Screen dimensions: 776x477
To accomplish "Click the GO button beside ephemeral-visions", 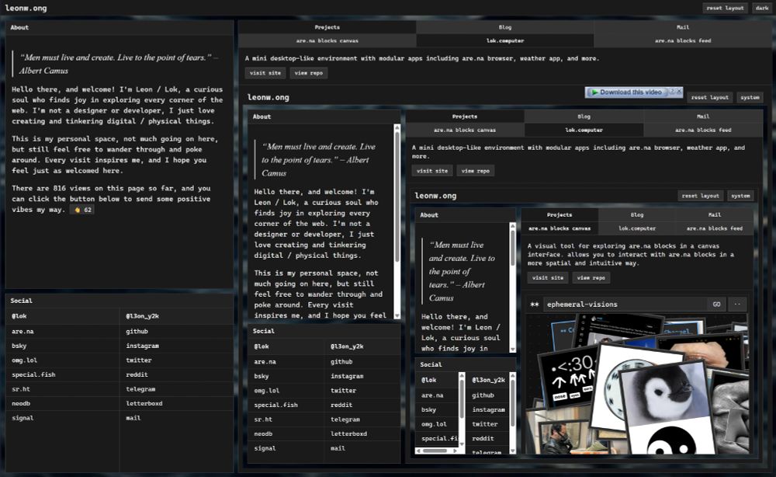I will tap(716, 304).
